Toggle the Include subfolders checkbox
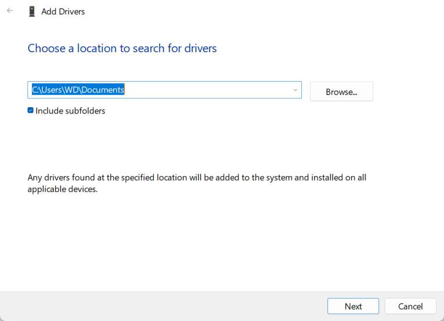The height and width of the screenshot is (321, 444). tap(31, 111)
